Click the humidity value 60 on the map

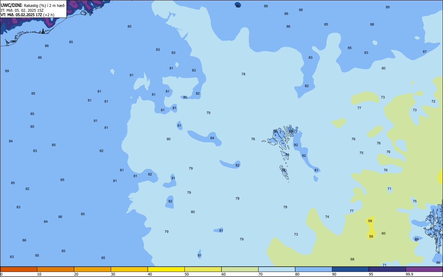383,233
